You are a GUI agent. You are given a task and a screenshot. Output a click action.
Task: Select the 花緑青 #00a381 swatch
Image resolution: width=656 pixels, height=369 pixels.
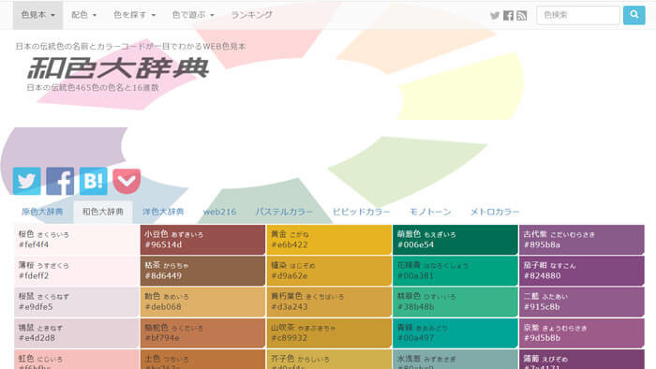click(455, 271)
